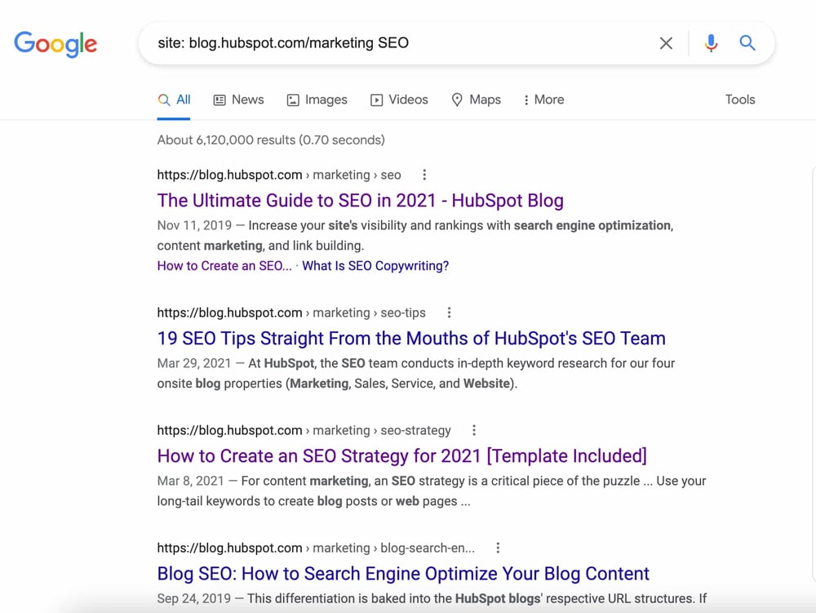Open three-dot menu on Ultimate Guide to SEO result
Image resolution: width=816 pixels, height=613 pixels.
(x=424, y=175)
